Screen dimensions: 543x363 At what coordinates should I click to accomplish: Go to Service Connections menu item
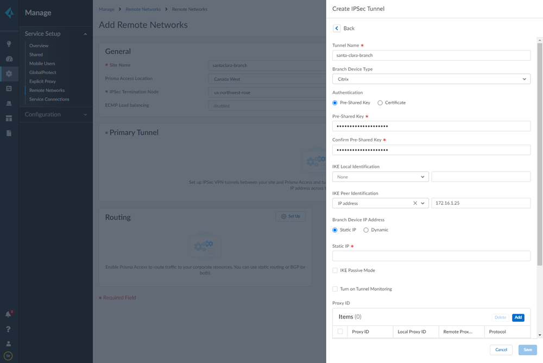click(49, 99)
